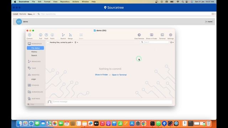Open Apple TV from the Dock
228x128 pixels.
[96, 123]
